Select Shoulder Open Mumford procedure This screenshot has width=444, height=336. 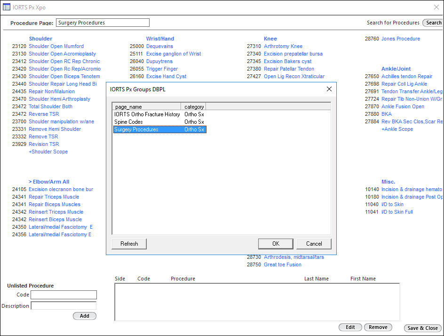pyautogui.click(x=56, y=46)
